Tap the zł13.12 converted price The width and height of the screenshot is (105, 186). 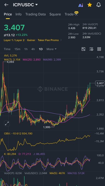pyautogui.click(x=9, y=35)
